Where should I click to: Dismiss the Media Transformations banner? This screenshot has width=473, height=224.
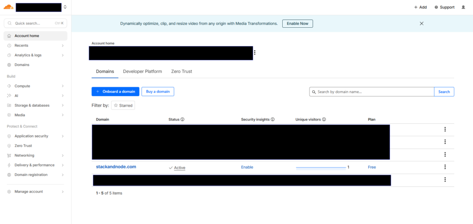pyautogui.click(x=421, y=24)
